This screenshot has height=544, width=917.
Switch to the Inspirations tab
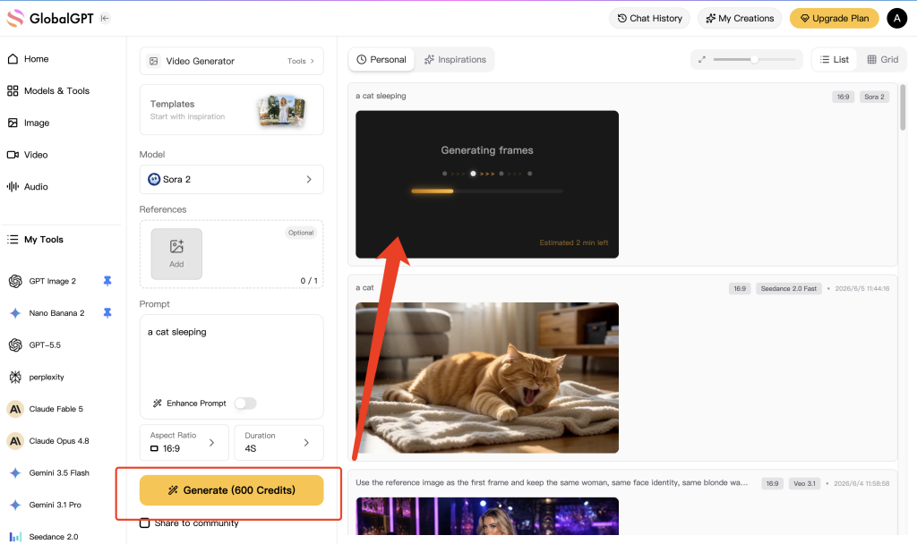[455, 60]
